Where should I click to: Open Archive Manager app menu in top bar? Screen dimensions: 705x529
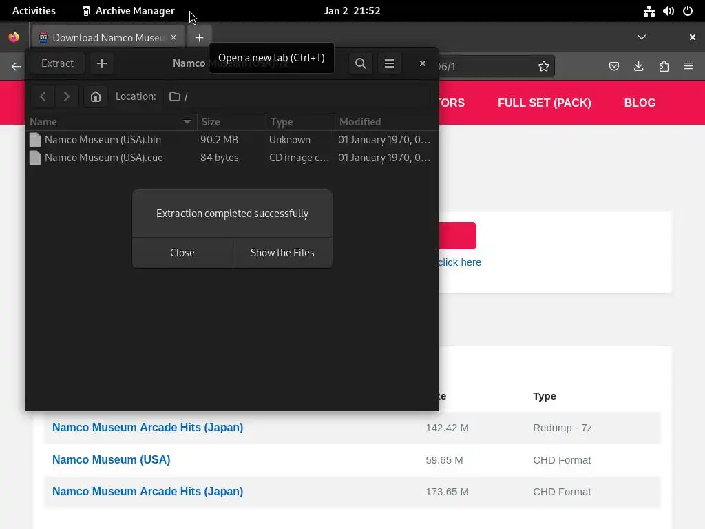click(x=129, y=11)
